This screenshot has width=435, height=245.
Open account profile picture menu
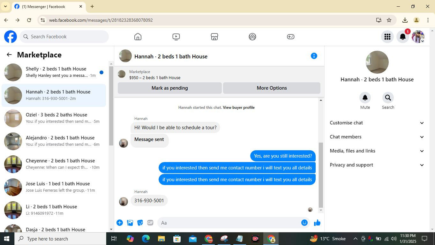coord(418,37)
